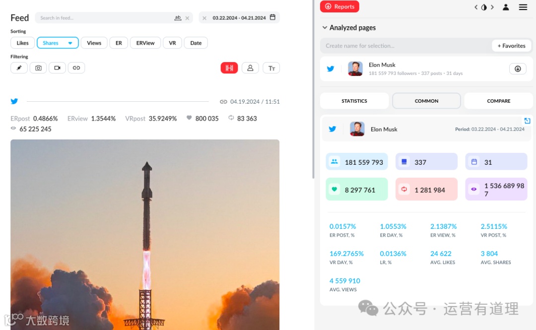Screen dimensions: 536x330
Task: Open the user account profile icon
Action: 506,7
